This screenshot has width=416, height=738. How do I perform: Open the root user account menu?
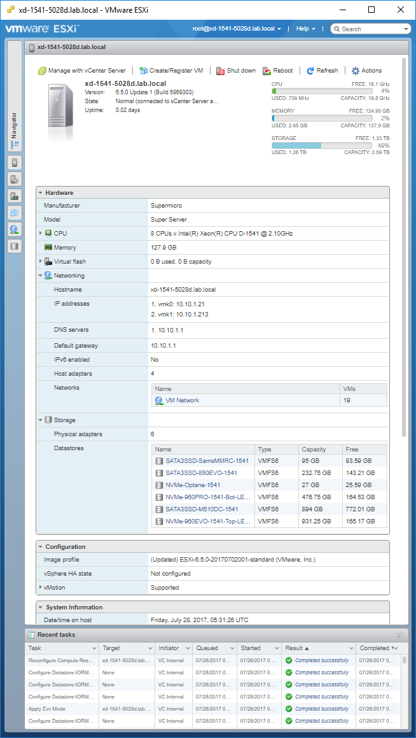(237, 29)
